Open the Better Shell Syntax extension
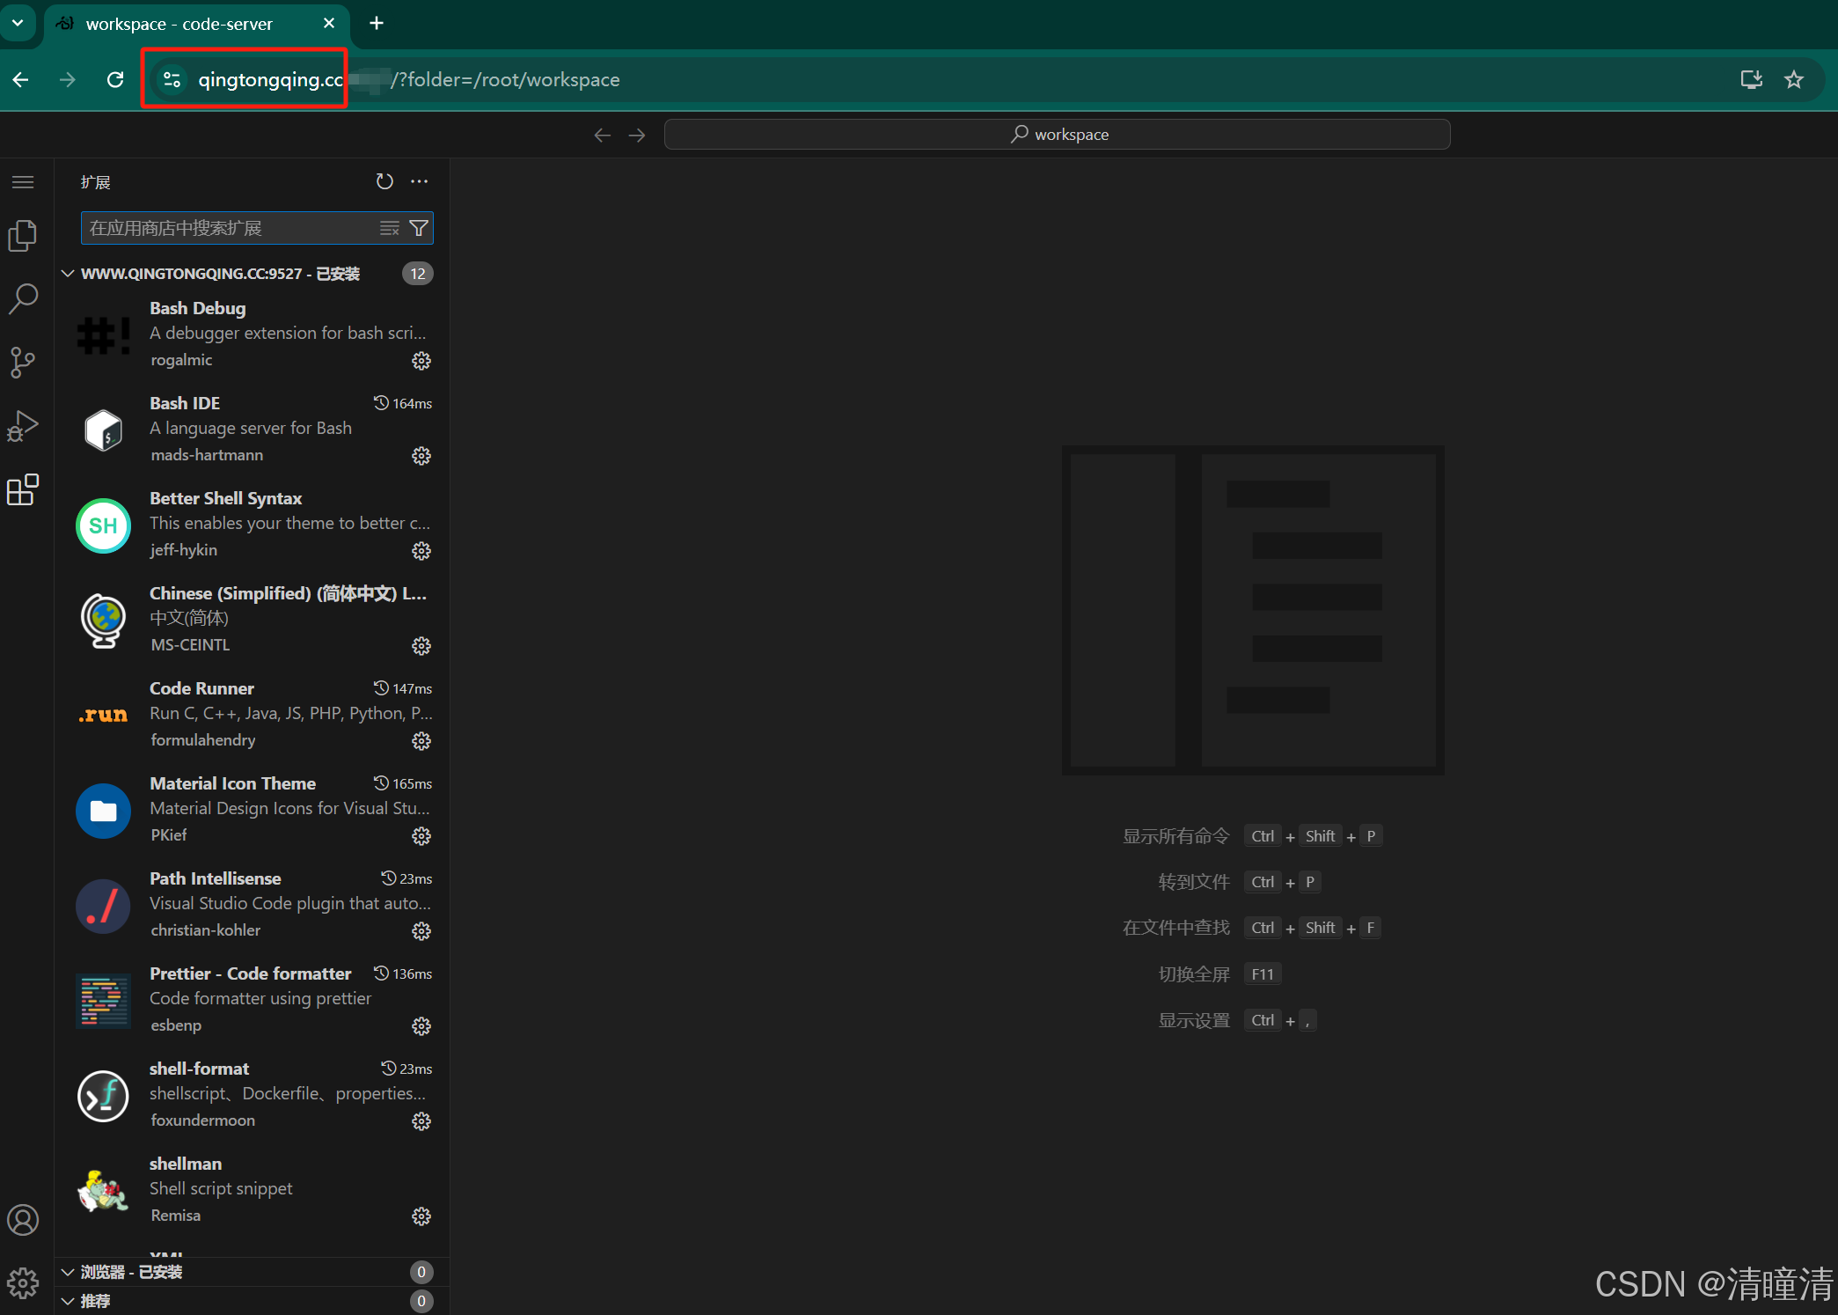 (252, 525)
